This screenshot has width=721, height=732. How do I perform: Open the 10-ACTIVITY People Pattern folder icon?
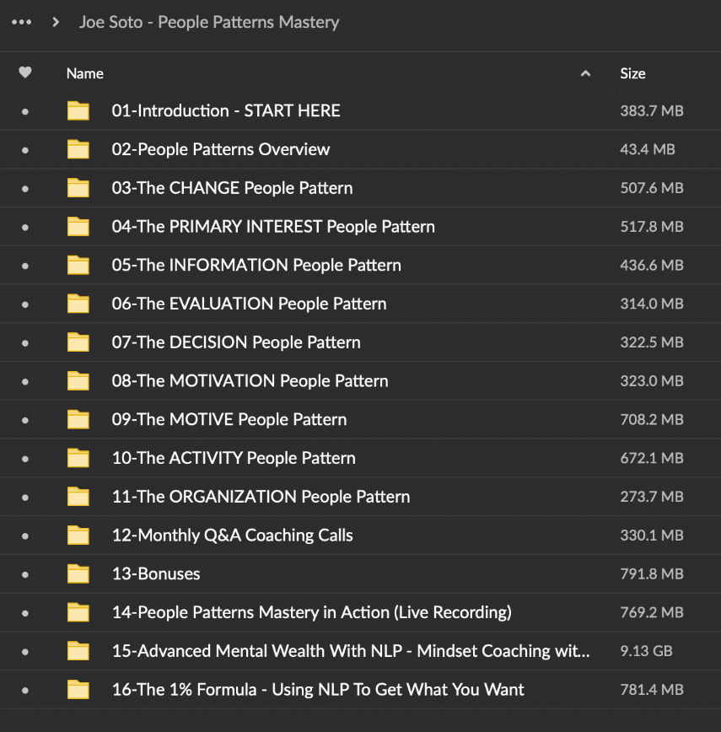[78, 458]
